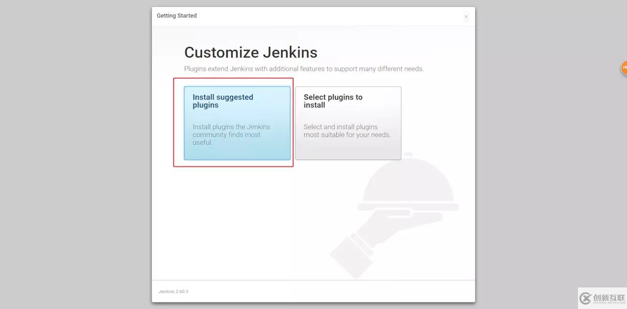Click the Jenkins 2.60.3 version text
The height and width of the screenshot is (309, 627).
tap(173, 291)
